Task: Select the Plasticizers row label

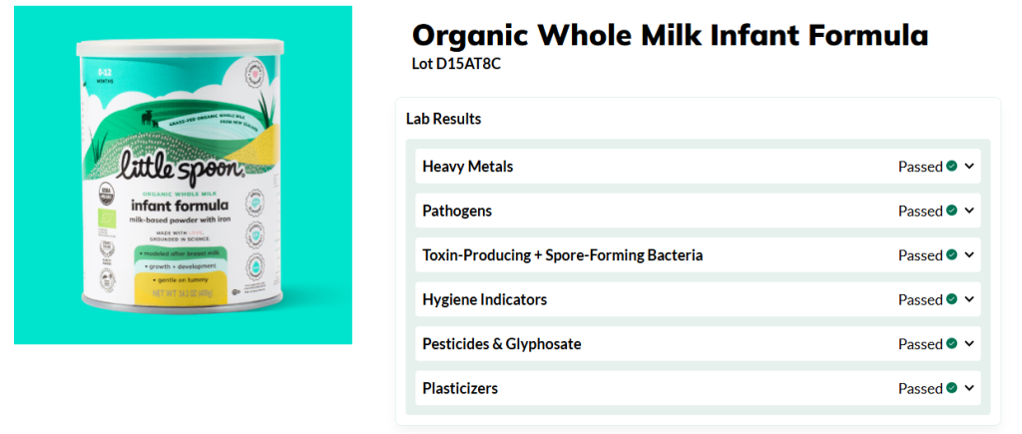Action: [460, 388]
